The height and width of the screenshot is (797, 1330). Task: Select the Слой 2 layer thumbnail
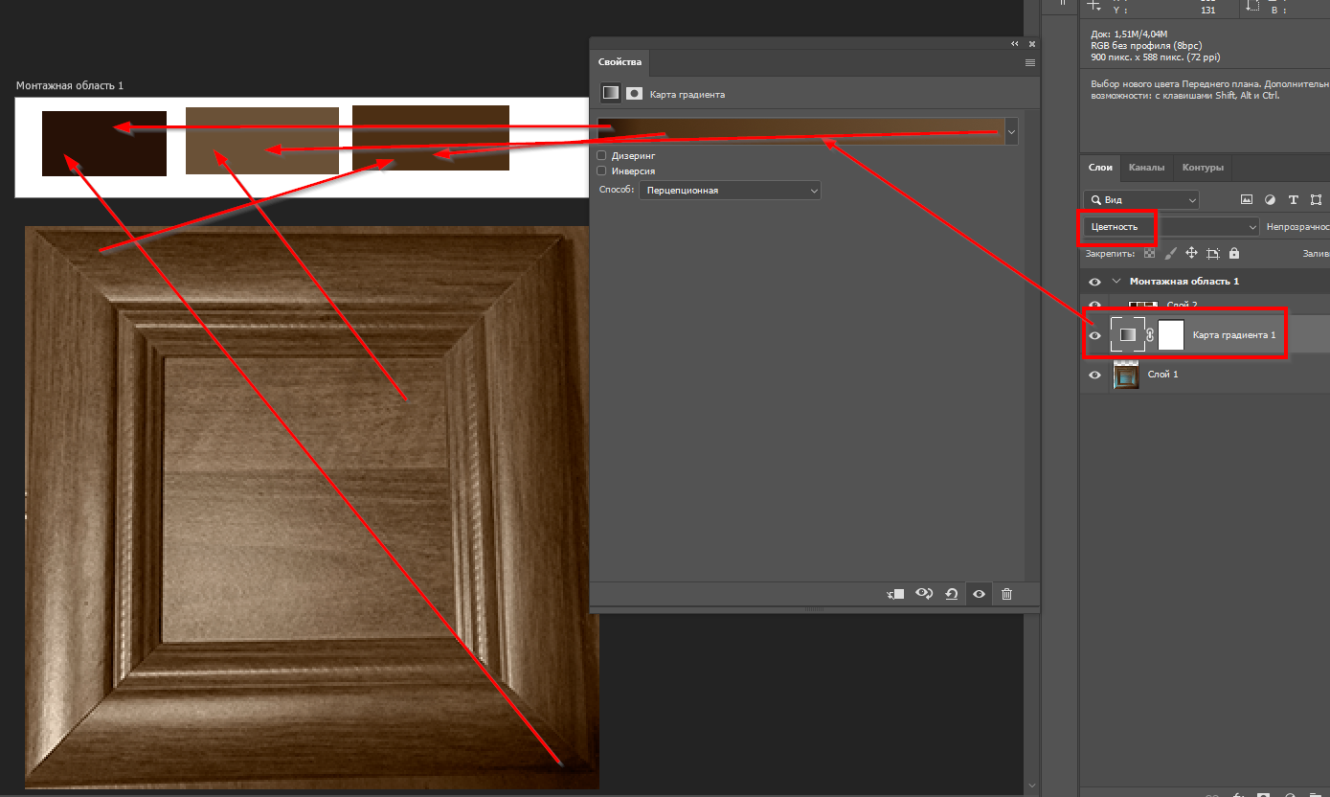[1143, 306]
